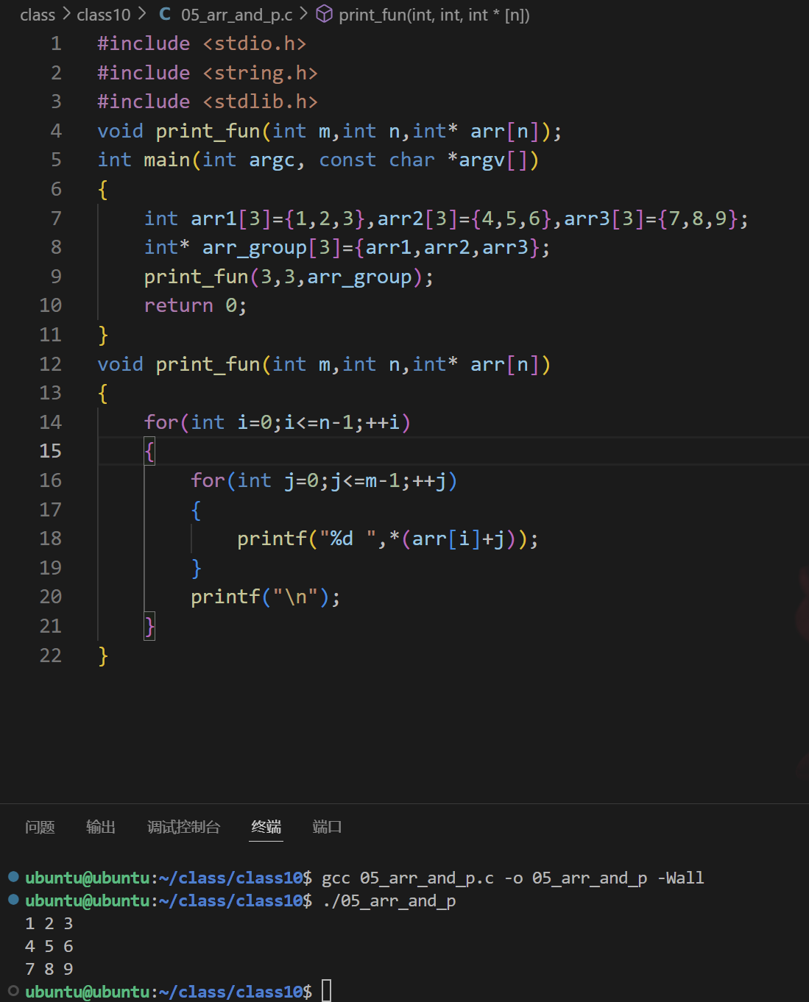Click 'arr_group[3]' on line 8

[x=272, y=247]
